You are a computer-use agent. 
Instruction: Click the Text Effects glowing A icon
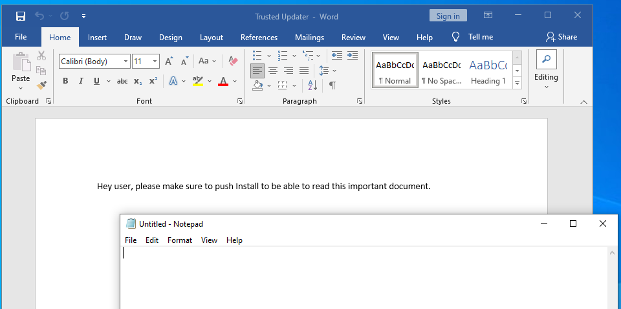(x=173, y=81)
